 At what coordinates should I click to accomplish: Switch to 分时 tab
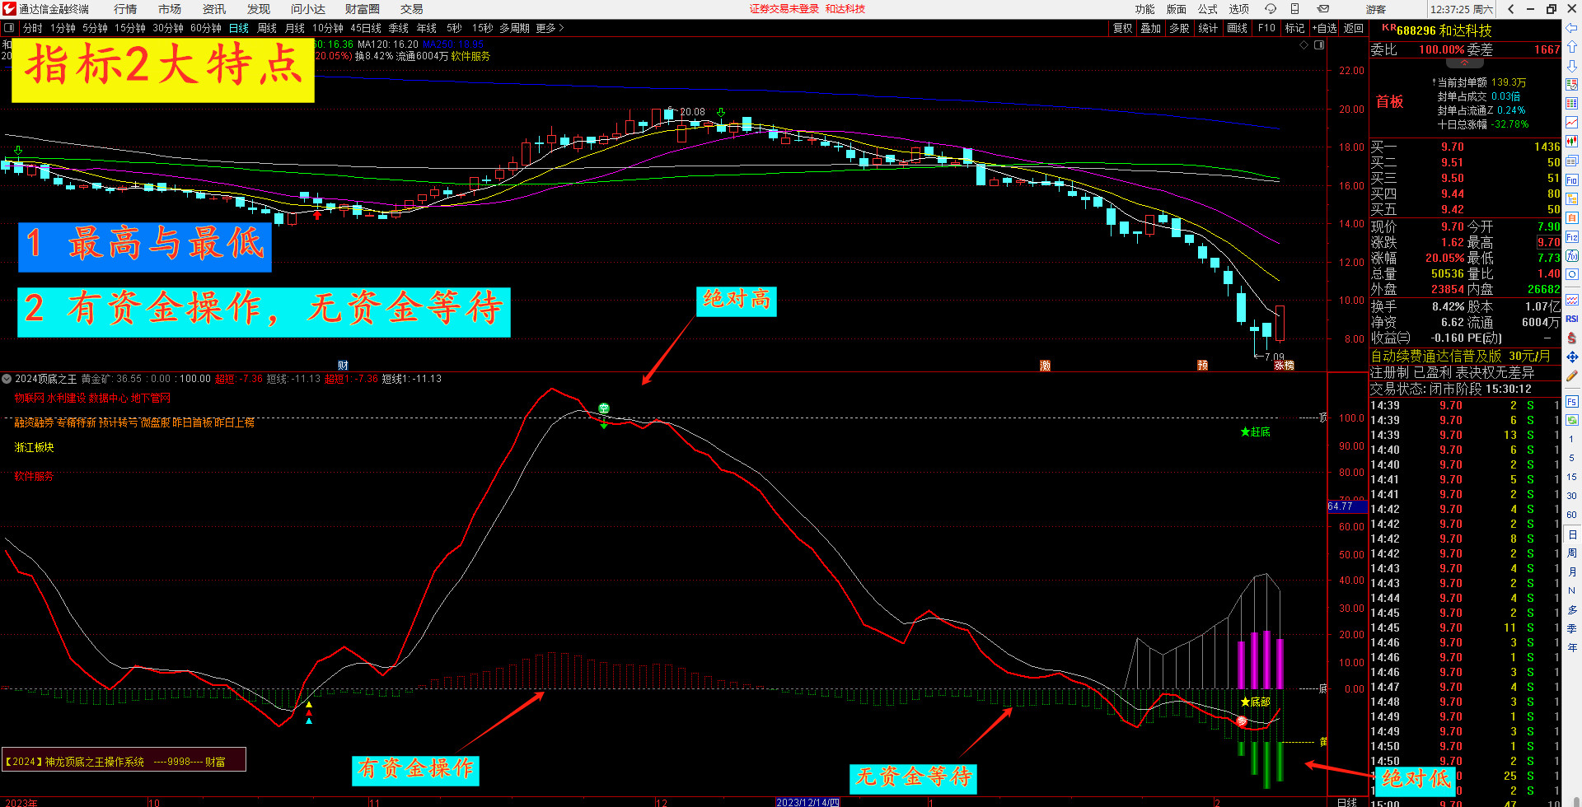(33, 28)
